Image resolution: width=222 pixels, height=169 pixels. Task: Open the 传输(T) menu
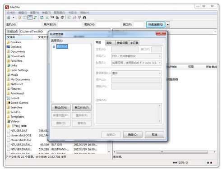coord(46,13)
